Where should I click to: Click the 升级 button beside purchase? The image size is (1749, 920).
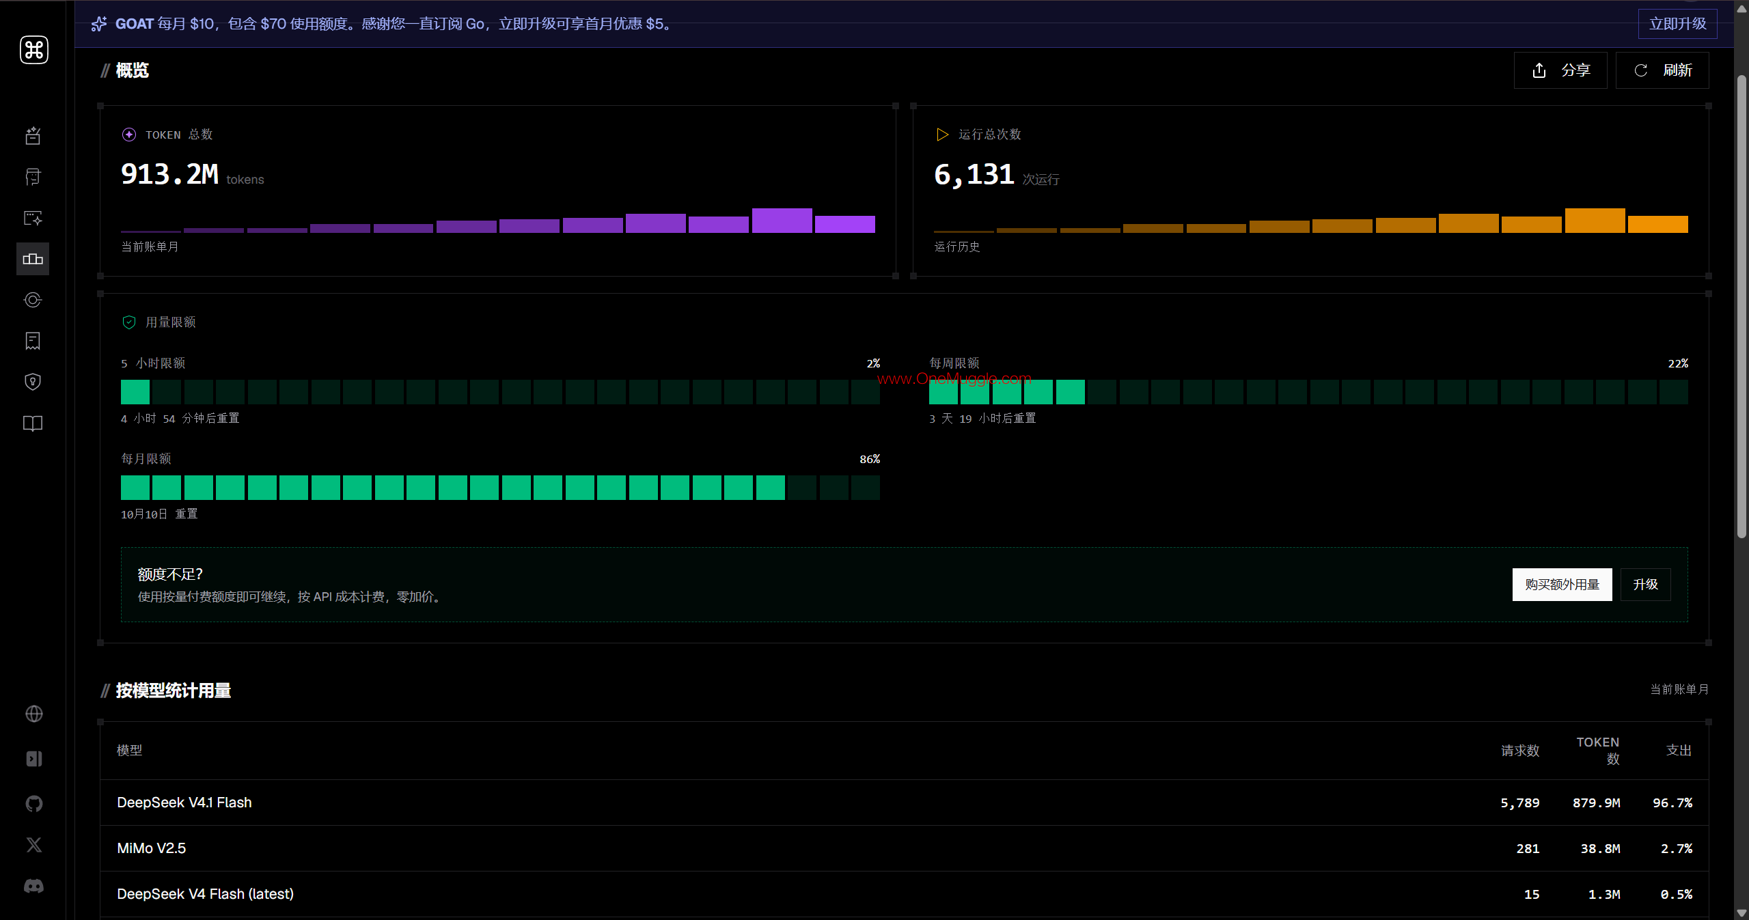1645,585
